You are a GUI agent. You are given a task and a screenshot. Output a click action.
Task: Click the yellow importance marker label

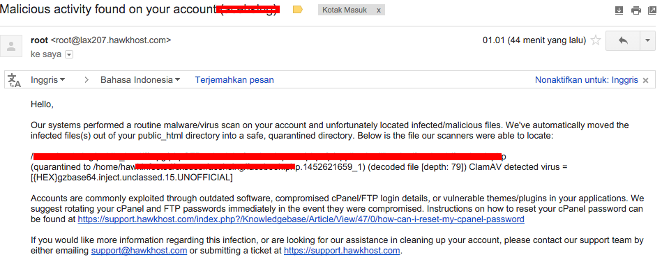click(298, 10)
